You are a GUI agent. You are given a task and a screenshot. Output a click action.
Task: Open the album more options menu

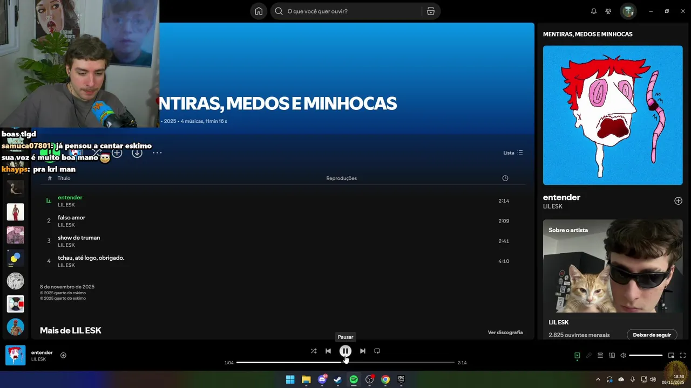click(157, 153)
